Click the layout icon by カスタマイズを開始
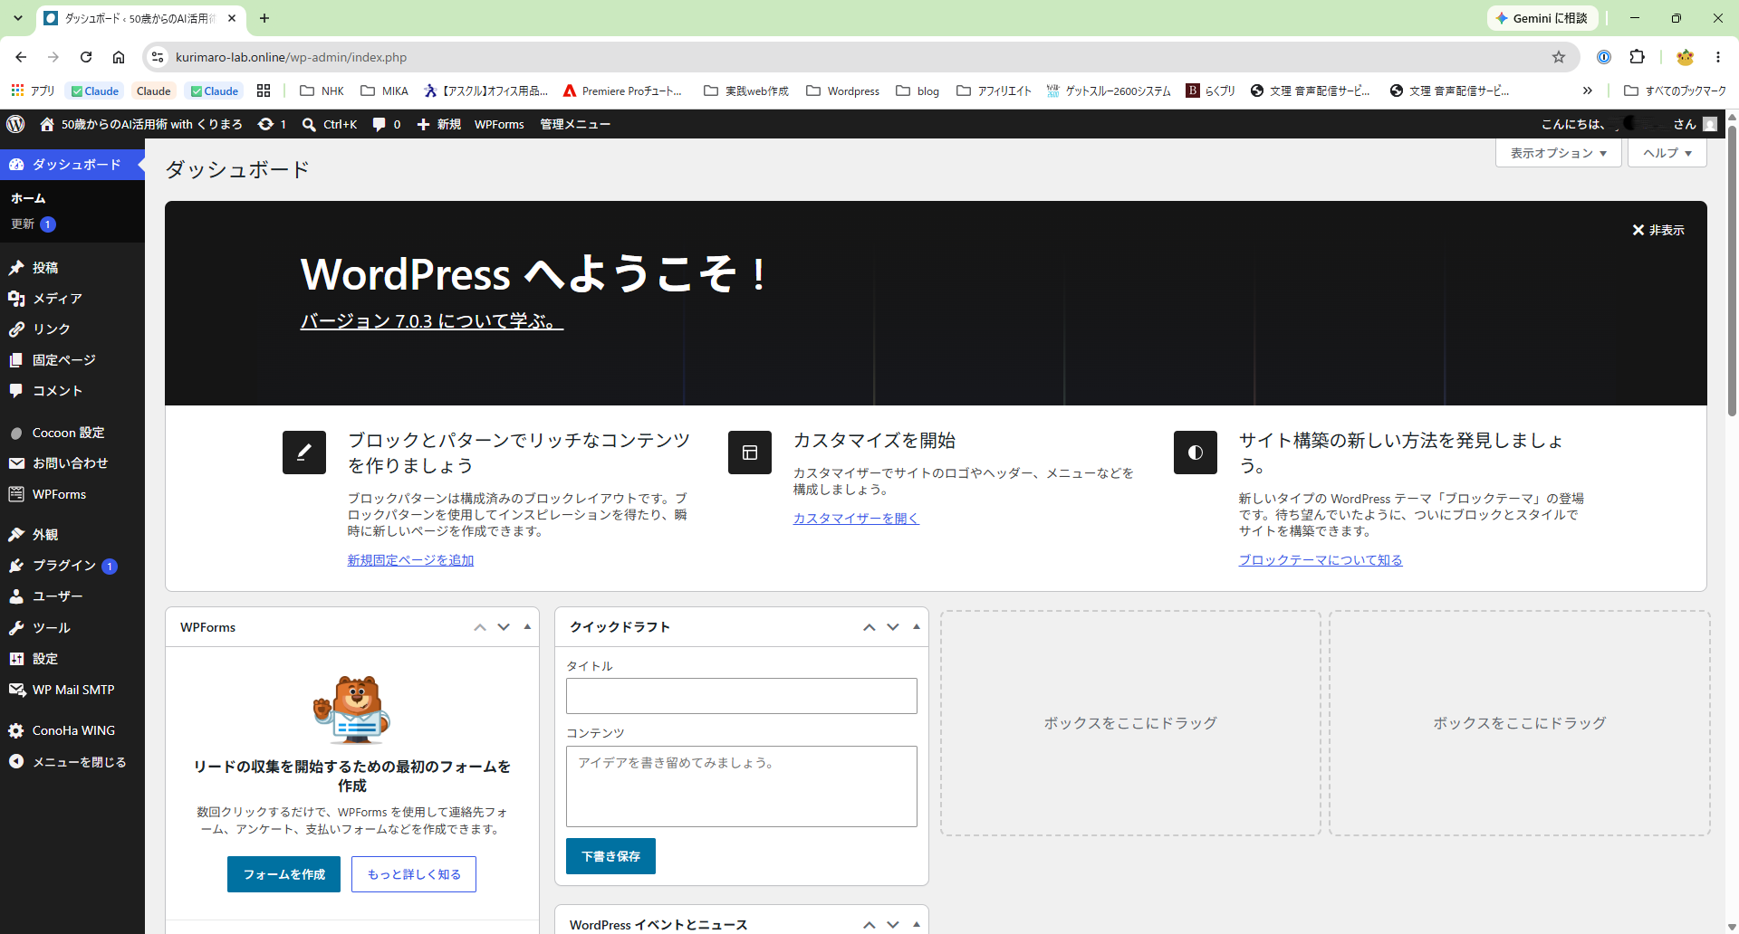 [750, 453]
